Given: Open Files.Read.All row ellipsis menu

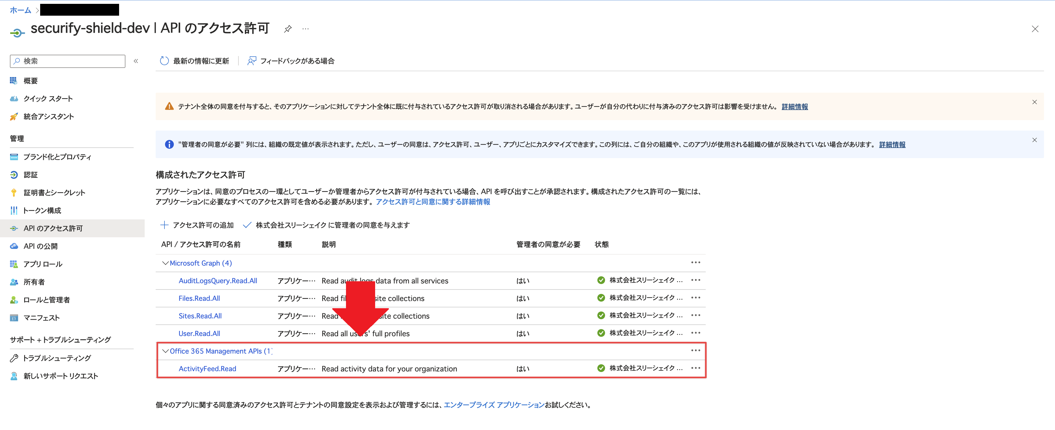Looking at the screenshot, I should click(696, 298).
